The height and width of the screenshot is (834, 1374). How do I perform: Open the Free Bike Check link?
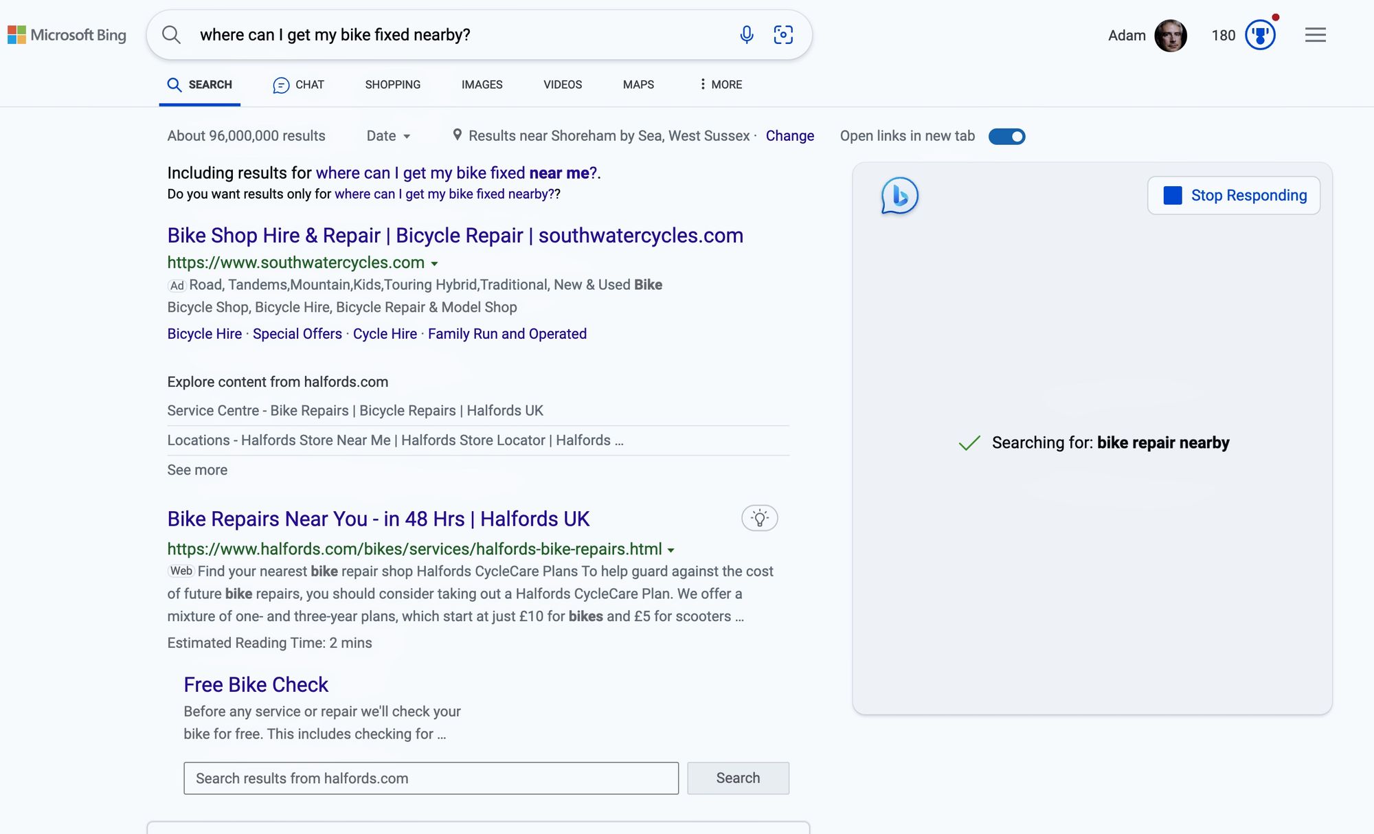[256, 684]
